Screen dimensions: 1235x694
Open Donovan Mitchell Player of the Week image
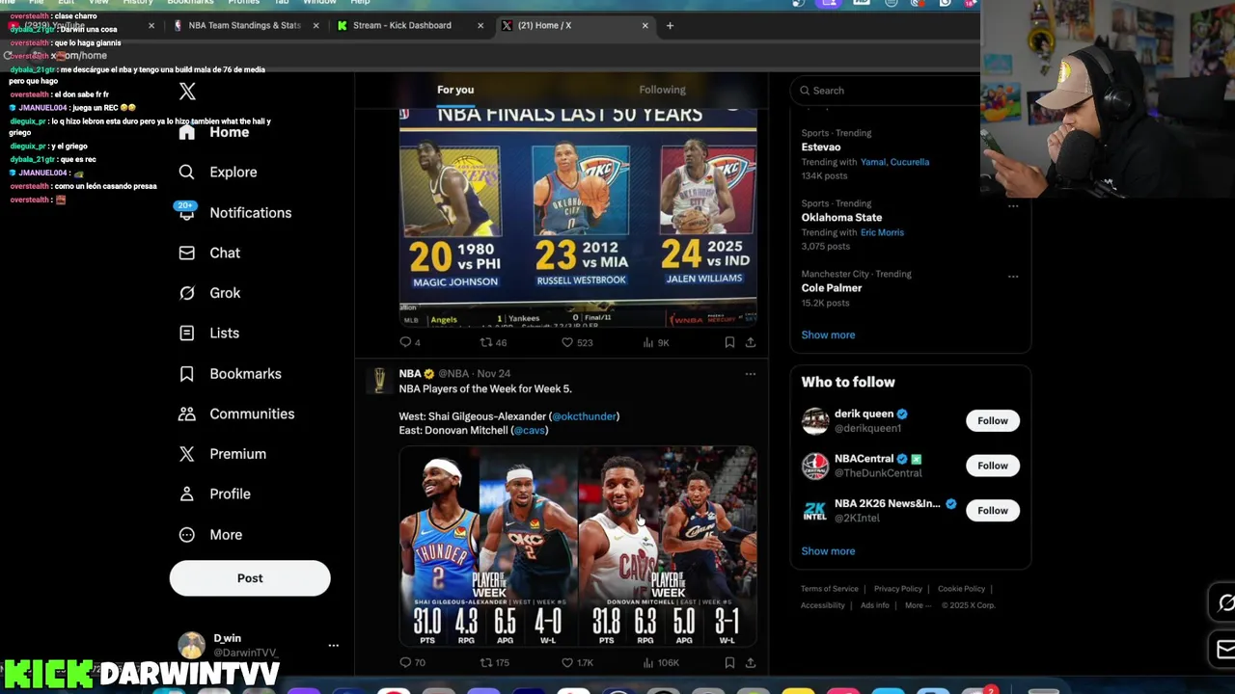pyautogui.click(x=668, y=546)
